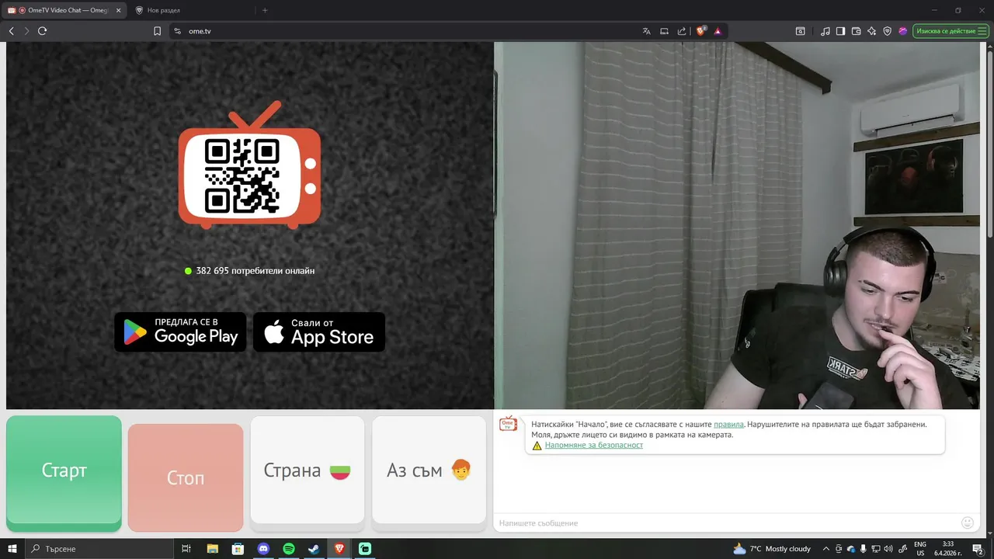
Task: Open the emoji picker in chat
Action: point(968,523)
